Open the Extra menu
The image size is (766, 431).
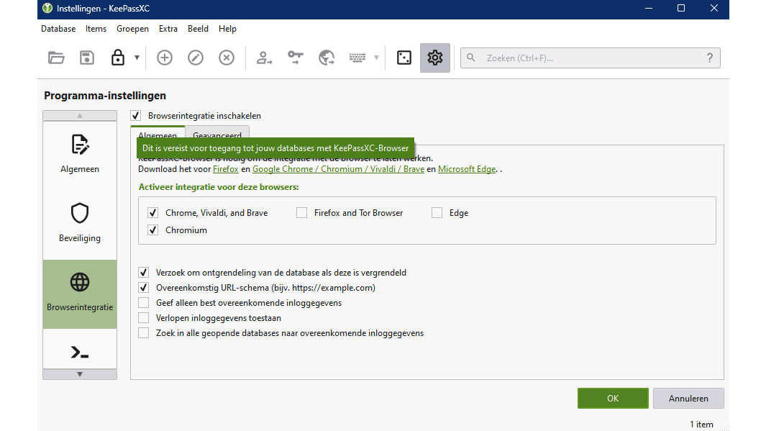click(x=168, y=29)
